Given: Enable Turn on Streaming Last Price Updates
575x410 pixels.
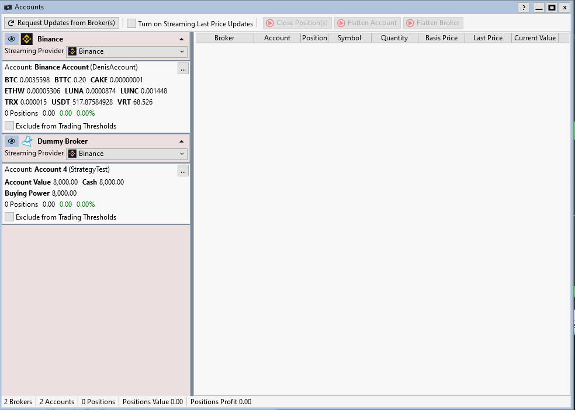Looking at the screenshot, I should point(131,23).
